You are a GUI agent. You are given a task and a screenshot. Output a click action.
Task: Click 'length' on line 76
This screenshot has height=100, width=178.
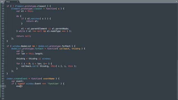38,54
